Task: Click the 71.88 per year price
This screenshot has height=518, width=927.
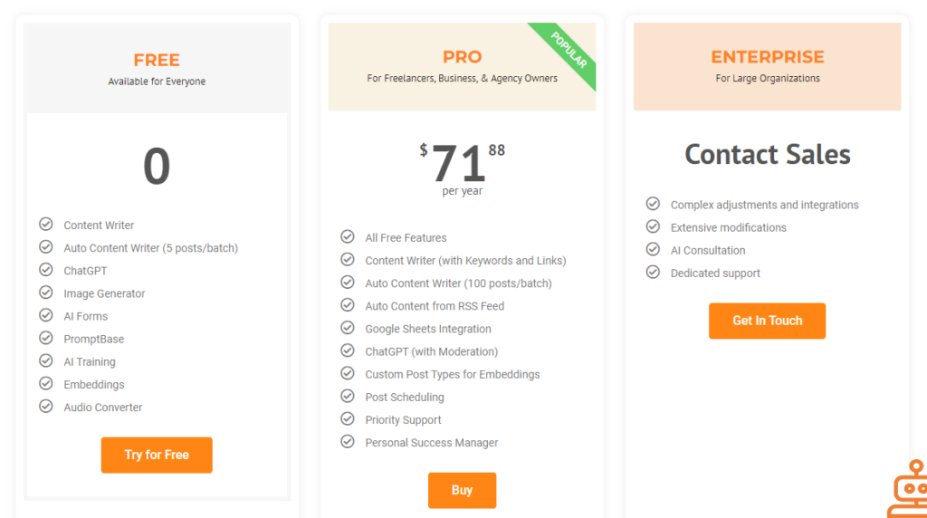Action: coord(463,169)
